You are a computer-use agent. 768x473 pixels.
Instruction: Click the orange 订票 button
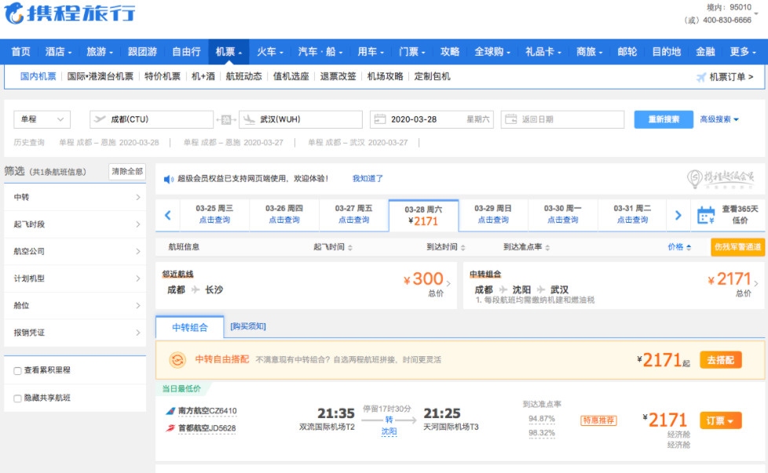tap(720, 421)
